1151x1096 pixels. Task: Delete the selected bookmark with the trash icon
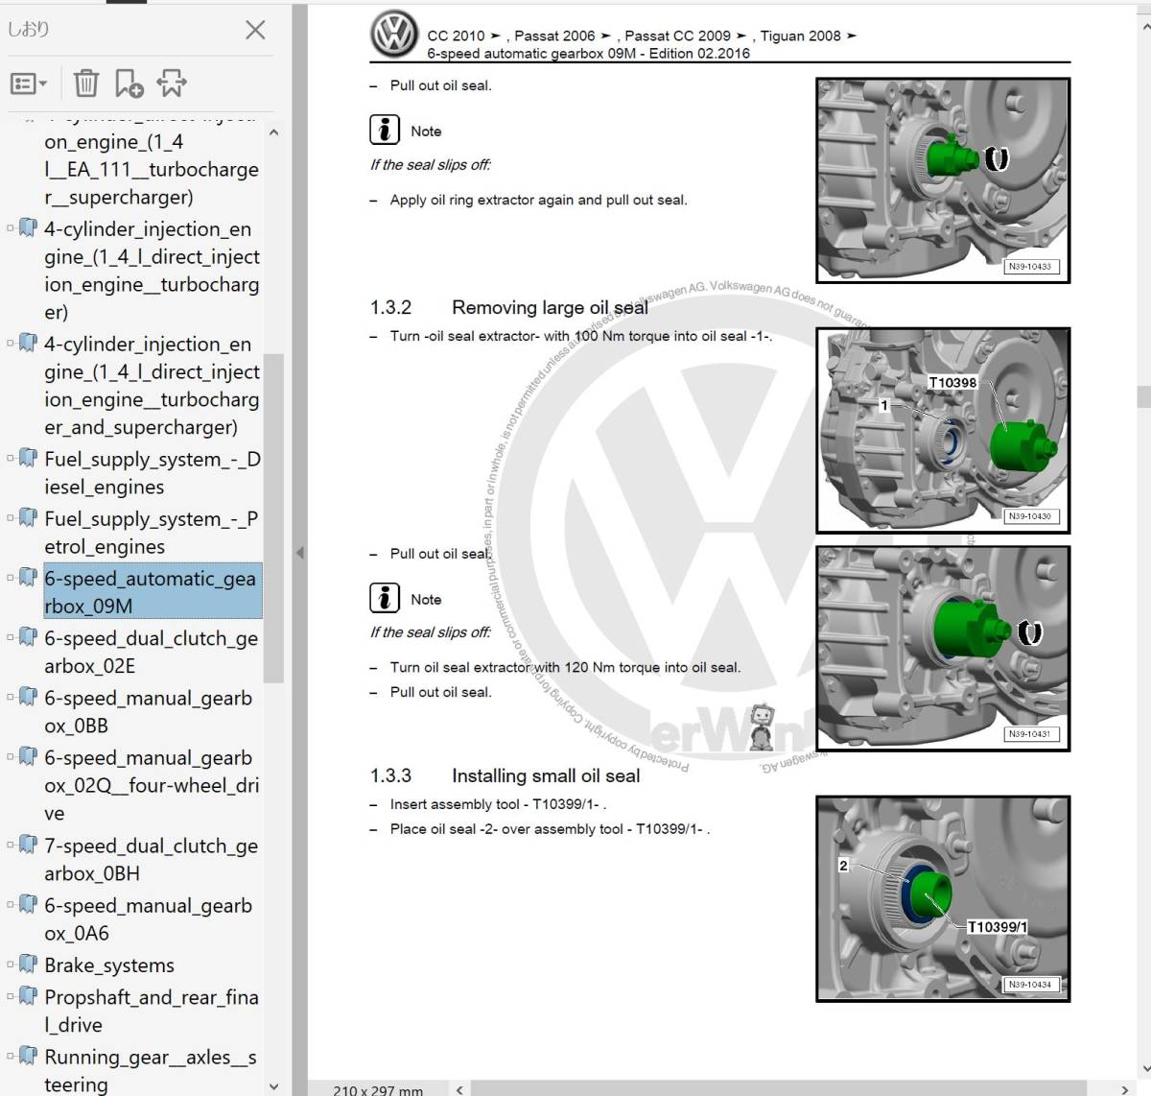pyautogui.click(x=86, y=83)
